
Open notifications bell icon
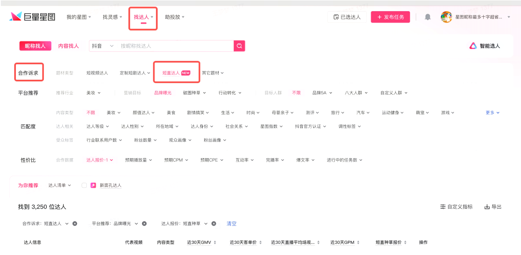pos(428,17)
